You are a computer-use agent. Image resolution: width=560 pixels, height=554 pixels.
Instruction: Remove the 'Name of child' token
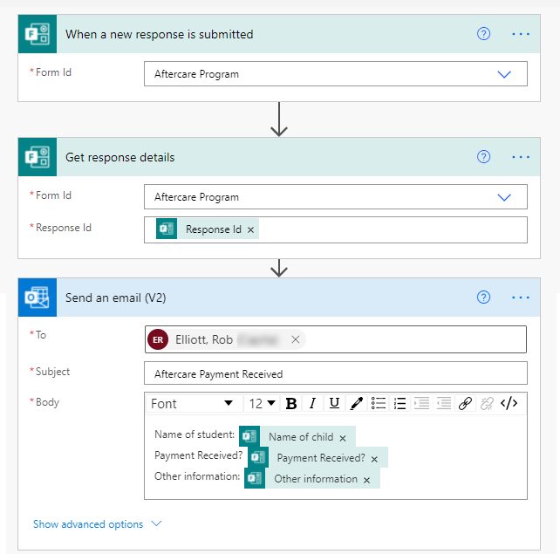tap(343, 438)
